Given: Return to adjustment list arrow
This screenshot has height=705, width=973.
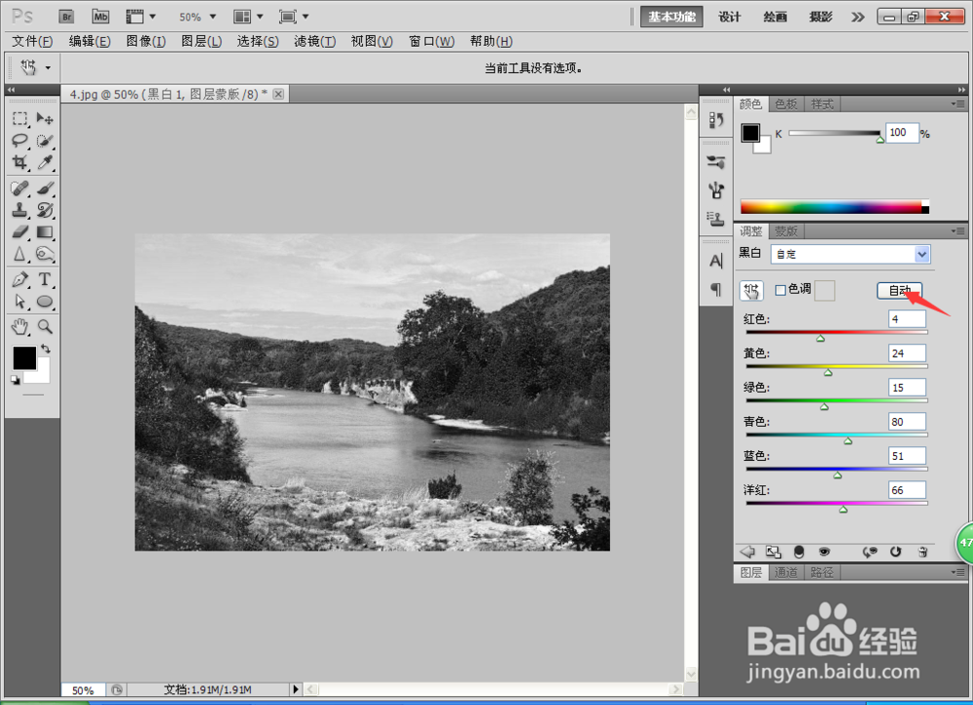Looking at the screenshot, I should tap(747, 551).
